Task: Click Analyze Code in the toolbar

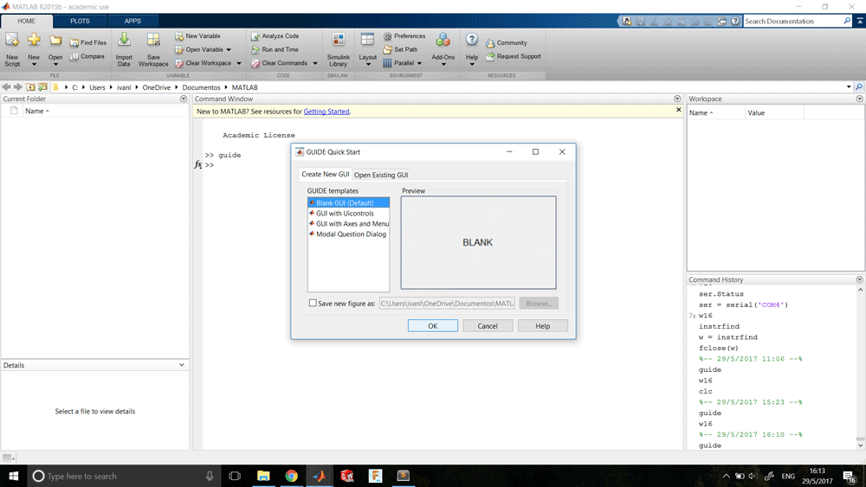Action: (275, 35)
